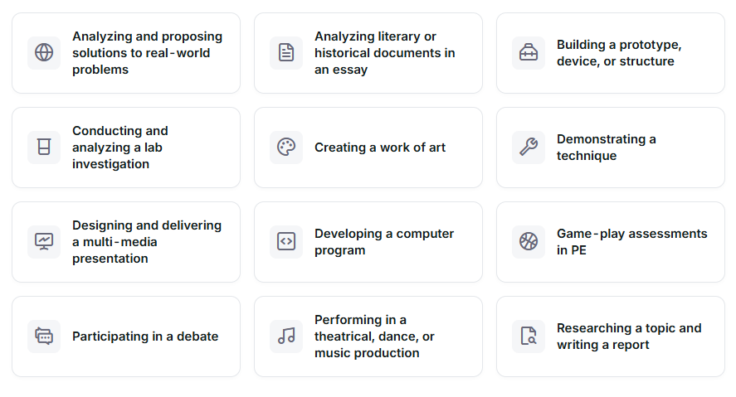This screenshot has width=736, height=397.
Task: Pick 'Game-play assessments in PE' card
Action: 611,242
